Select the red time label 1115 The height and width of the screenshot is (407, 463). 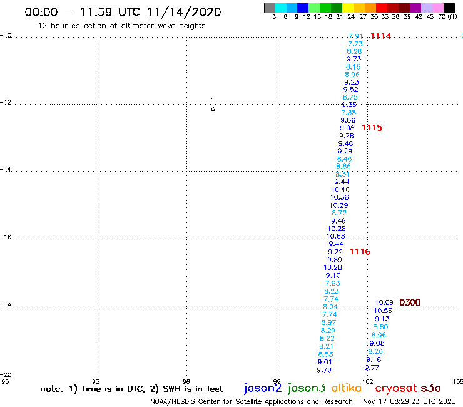pos(372,128)
